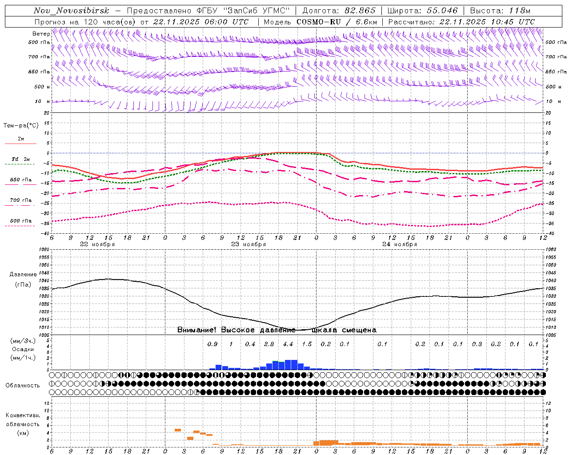This screenshot has width=569, height=455.
Task: Click the elevation label 'Высота: 118м'
Action: pyautogui.click(x=500, y=11)
